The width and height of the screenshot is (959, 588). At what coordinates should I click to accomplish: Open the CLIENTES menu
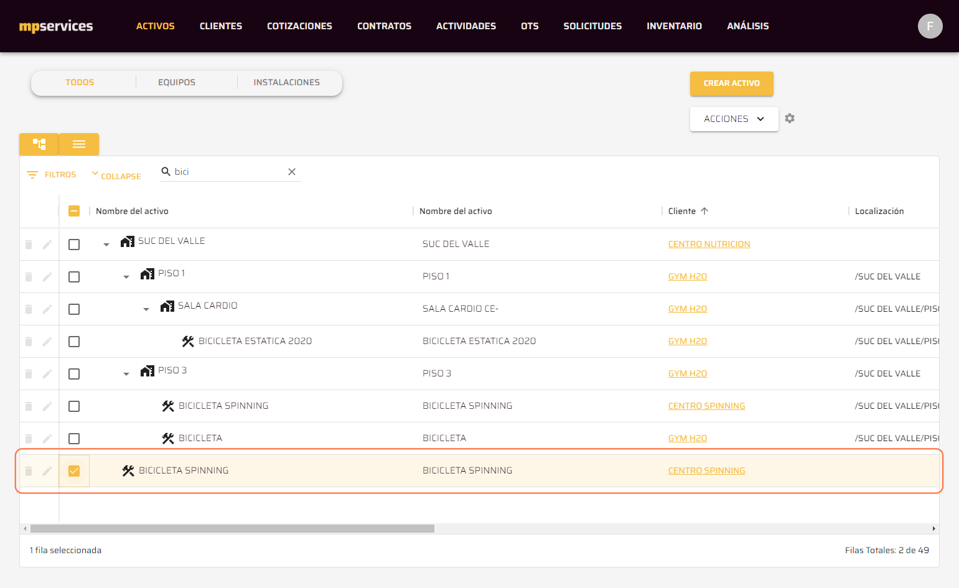(221, 26)
